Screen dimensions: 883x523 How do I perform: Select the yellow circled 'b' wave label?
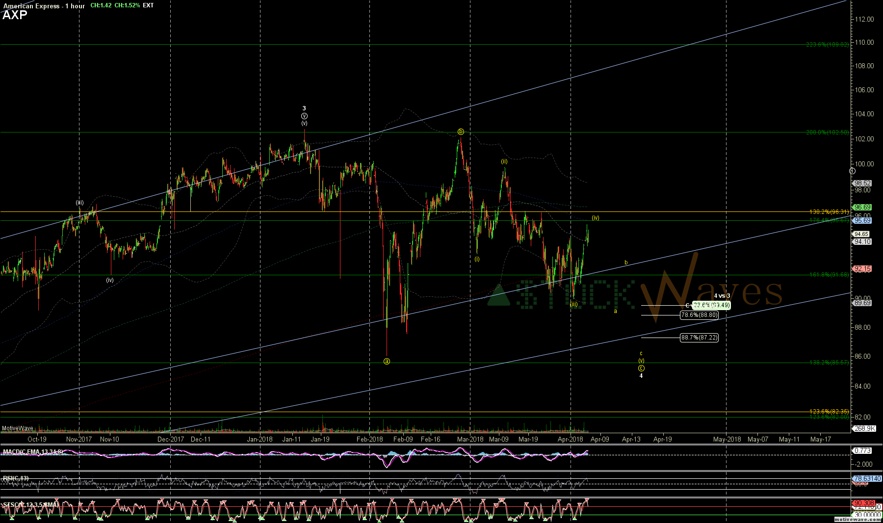pyautogui.click(x=461, y=131)
